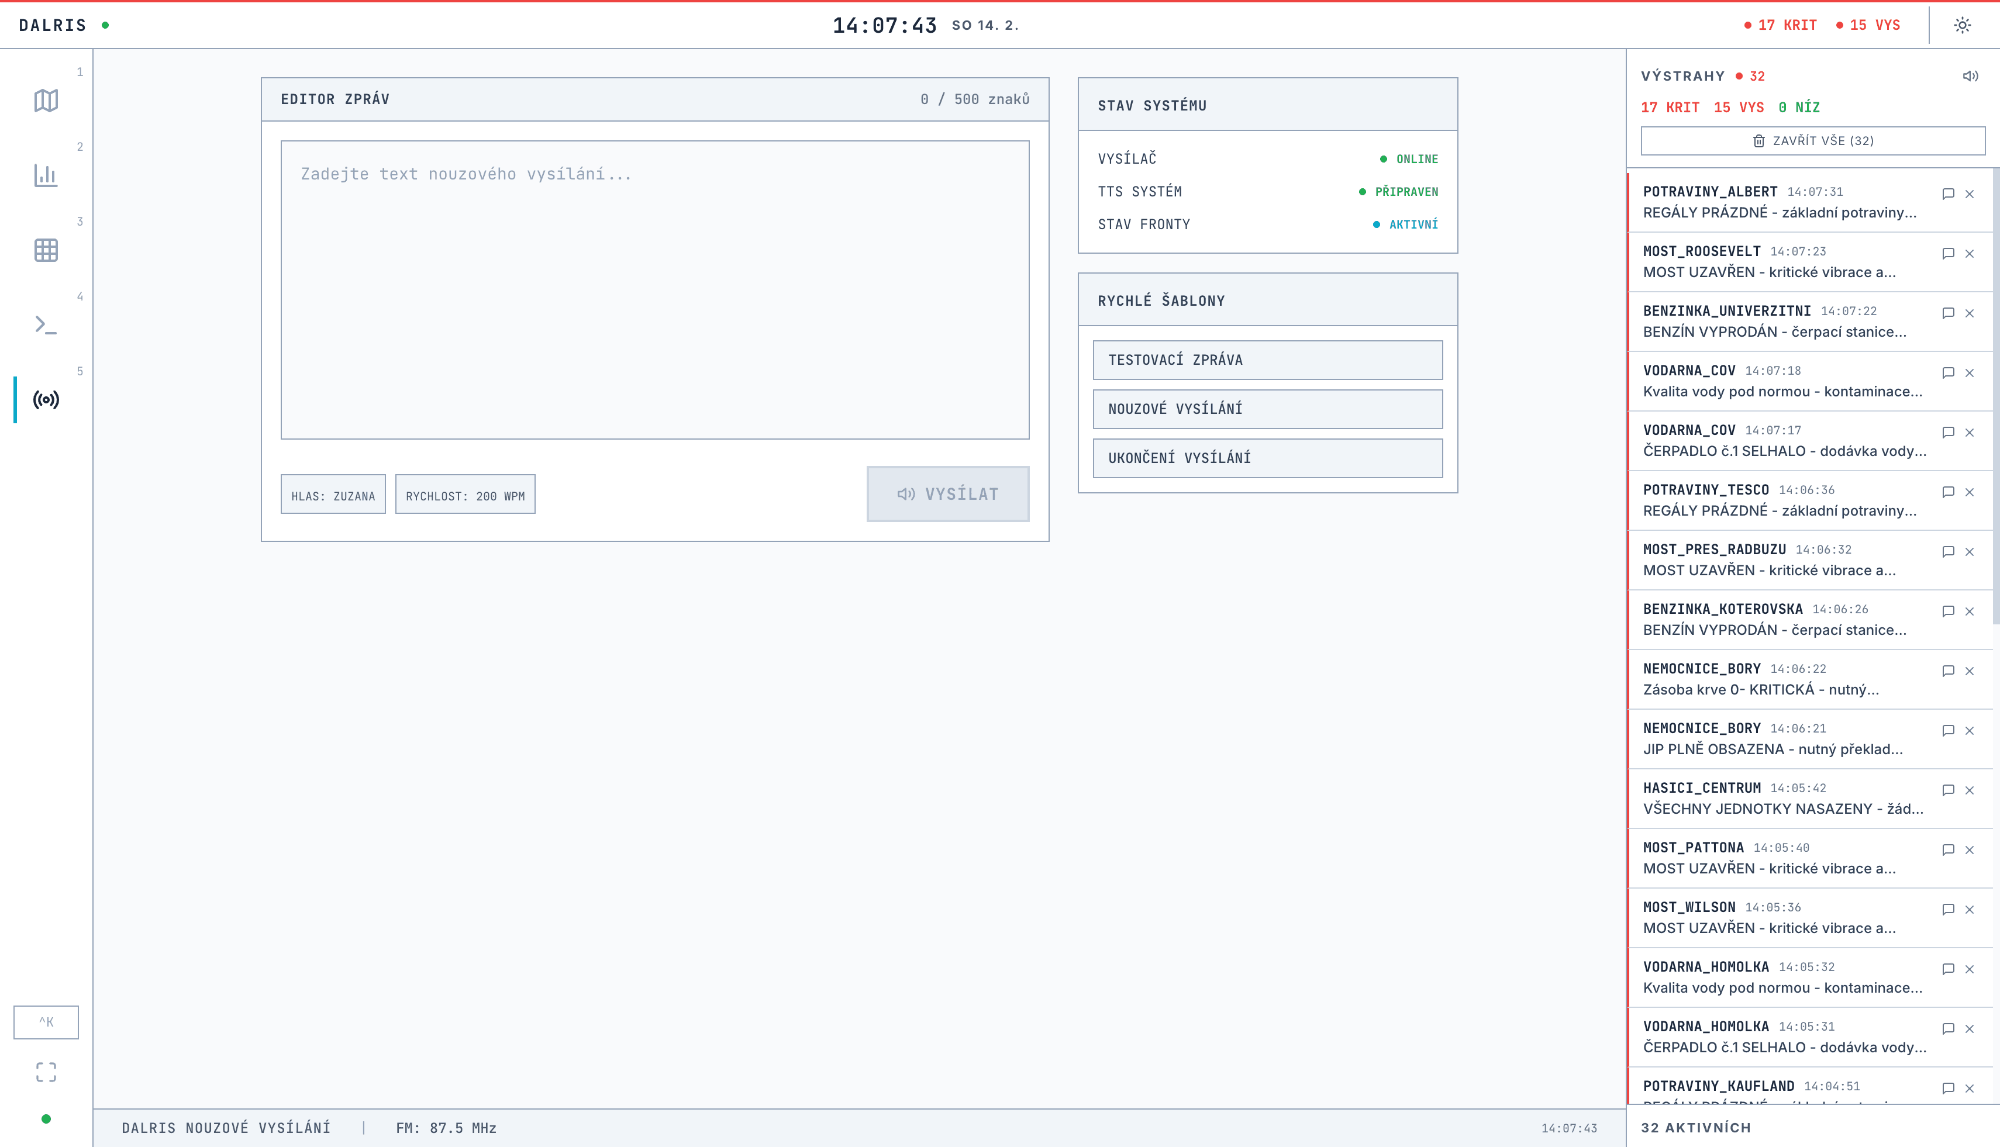Open command palette ^K button
The image size is (2000, 1147).
[46, 1022]
